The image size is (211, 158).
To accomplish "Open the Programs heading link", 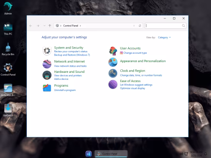I will (x=61, y=86).
